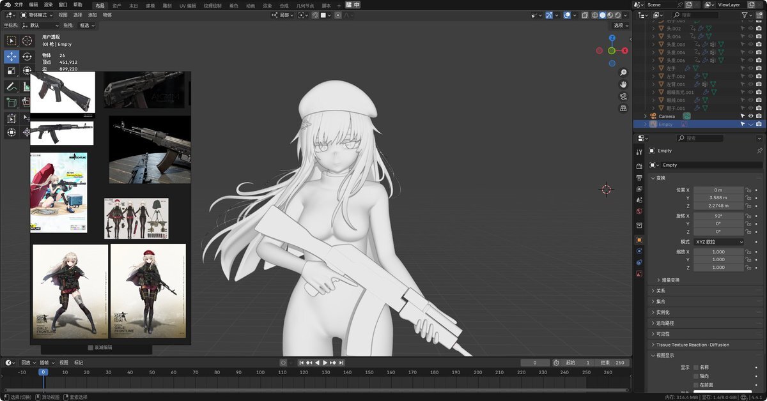Screen dimensions: 767x401
Task: Open the 文件 menu
Action: click(x=19, y=4)
